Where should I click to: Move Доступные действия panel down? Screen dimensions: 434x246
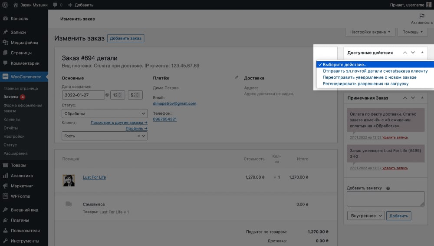click(x=413, y=53)
